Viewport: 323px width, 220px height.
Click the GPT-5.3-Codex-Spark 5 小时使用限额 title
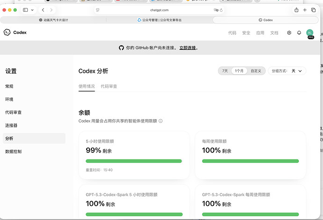point(122,195)
